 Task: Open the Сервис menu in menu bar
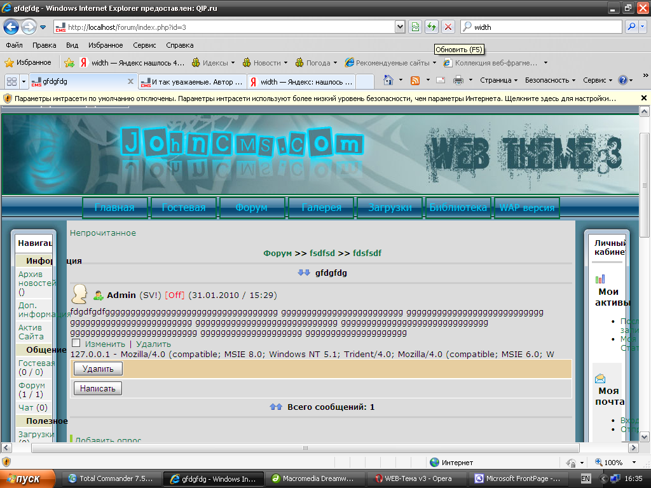144,45
